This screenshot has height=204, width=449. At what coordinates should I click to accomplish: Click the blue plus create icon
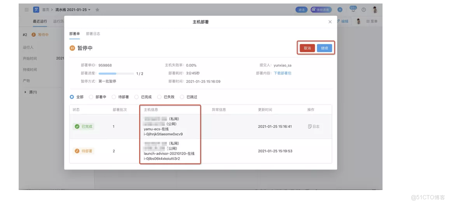pos(340,10)
